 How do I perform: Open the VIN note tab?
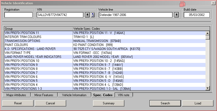tap(124, 95)
